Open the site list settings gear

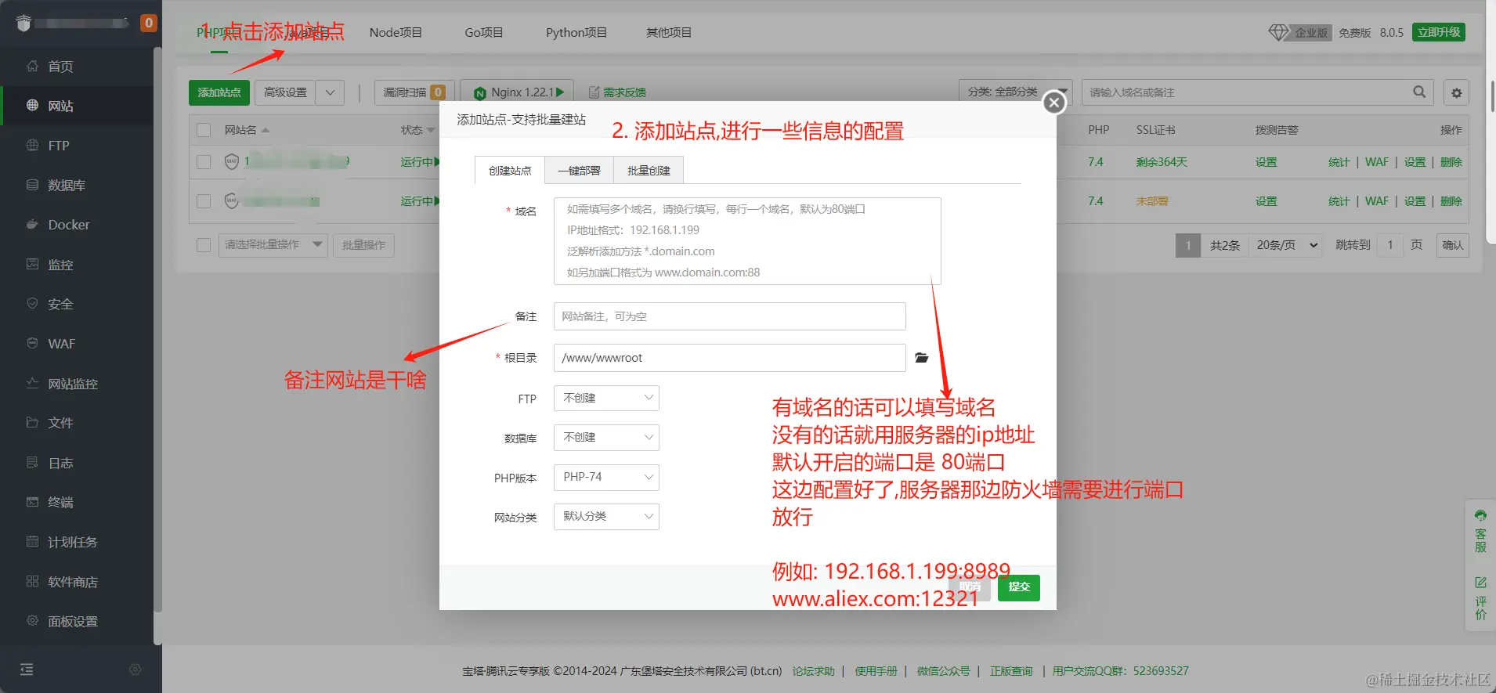(1456, 92)
